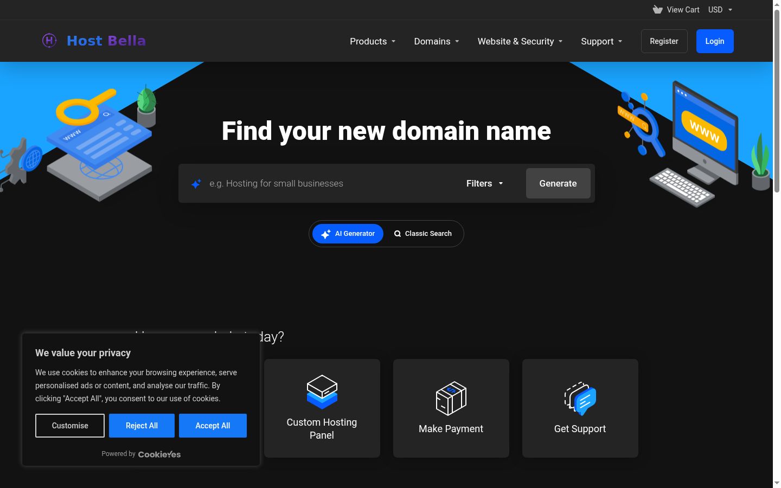Open the Filters dropdown
This screenshot has width=781, height=488.
click(485, 183)
